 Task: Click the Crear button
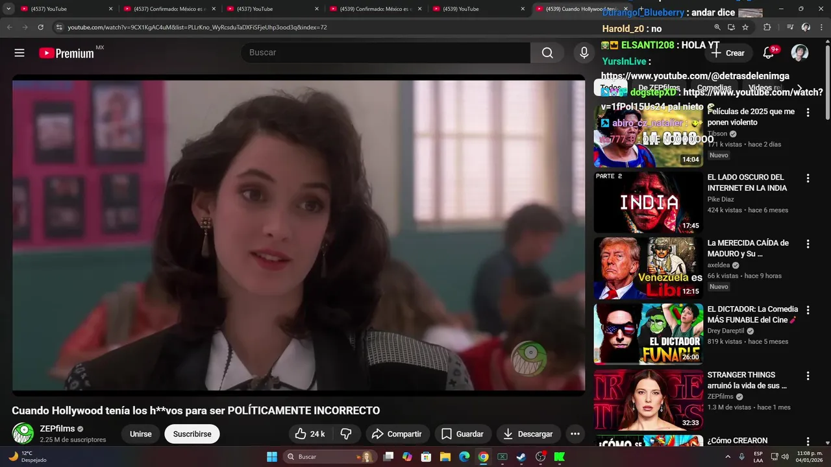tap(728, 53)
